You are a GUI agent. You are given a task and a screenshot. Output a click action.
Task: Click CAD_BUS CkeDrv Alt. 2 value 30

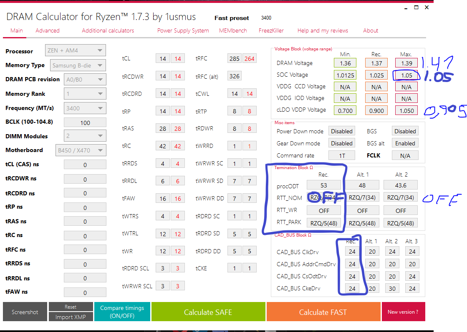click(392, 288)
